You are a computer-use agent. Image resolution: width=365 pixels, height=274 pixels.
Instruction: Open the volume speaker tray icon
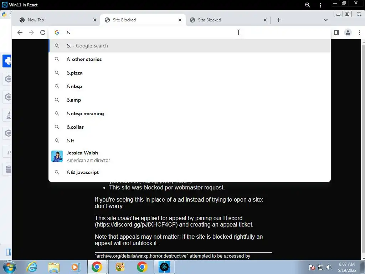329,267
